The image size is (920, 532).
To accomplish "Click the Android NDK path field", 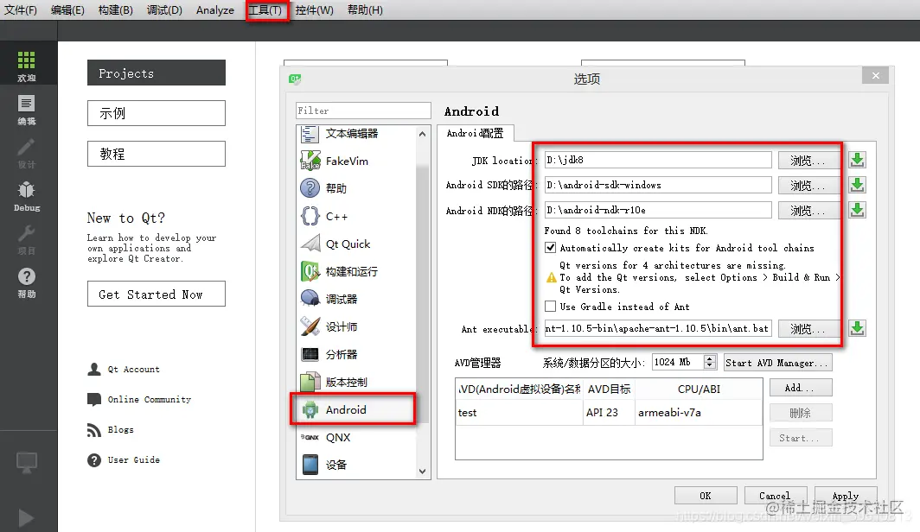I will tap(658, 210).
